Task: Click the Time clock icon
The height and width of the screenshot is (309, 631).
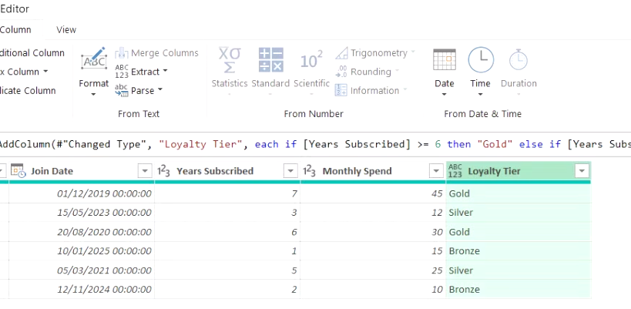Action: click(x=481, y=59)
